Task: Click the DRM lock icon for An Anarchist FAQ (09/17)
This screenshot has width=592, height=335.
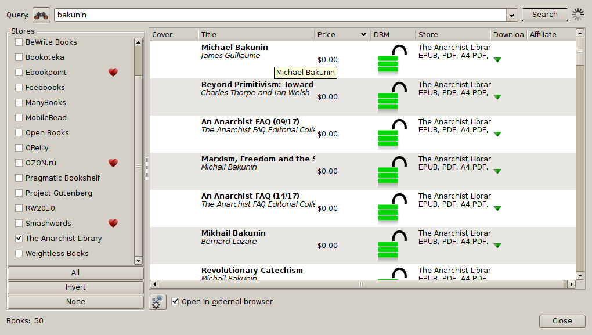Action: (392, 133)
